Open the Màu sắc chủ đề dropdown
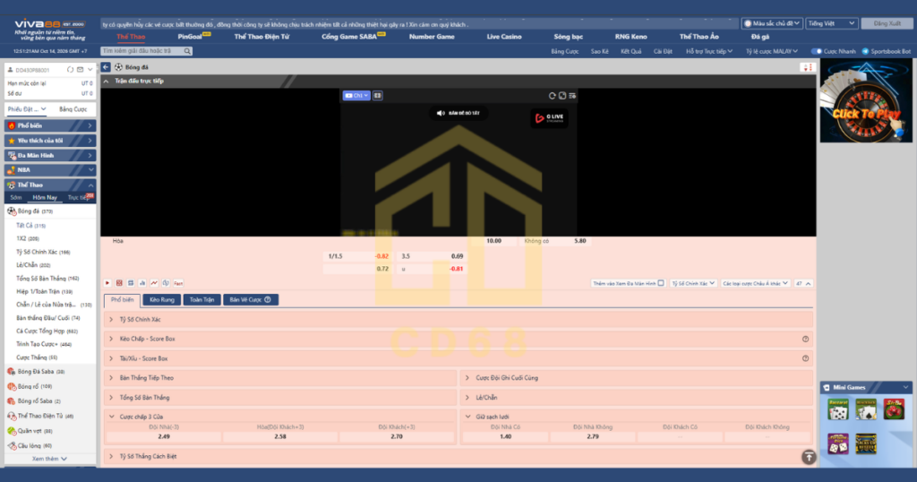Viewport: 917px width, 482px height. tap(771, 23)
